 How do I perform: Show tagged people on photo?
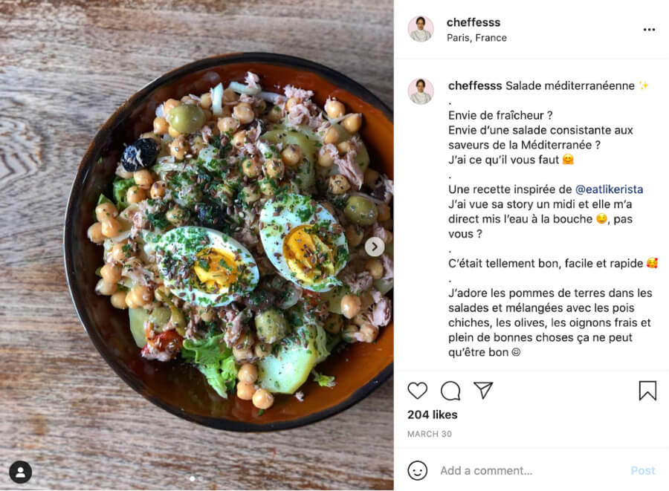point(21,472)
